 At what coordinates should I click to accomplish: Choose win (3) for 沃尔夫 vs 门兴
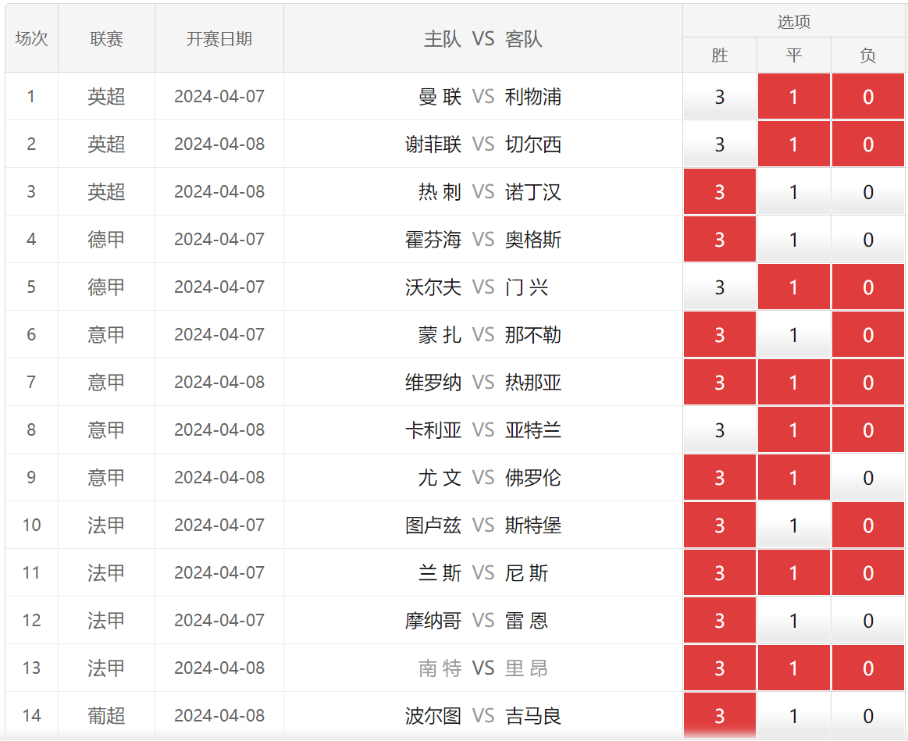719,287
